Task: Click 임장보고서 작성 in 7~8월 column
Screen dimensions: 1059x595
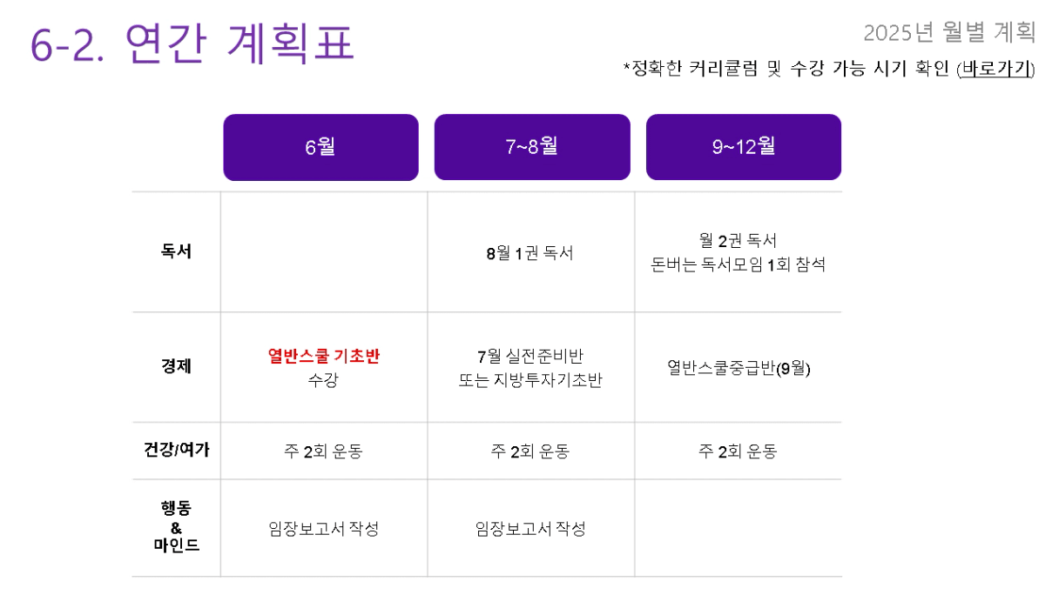Action: tap(530, 529)
